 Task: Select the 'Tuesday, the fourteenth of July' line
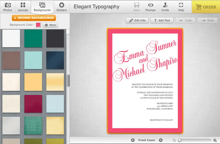(x=155, y=93)
